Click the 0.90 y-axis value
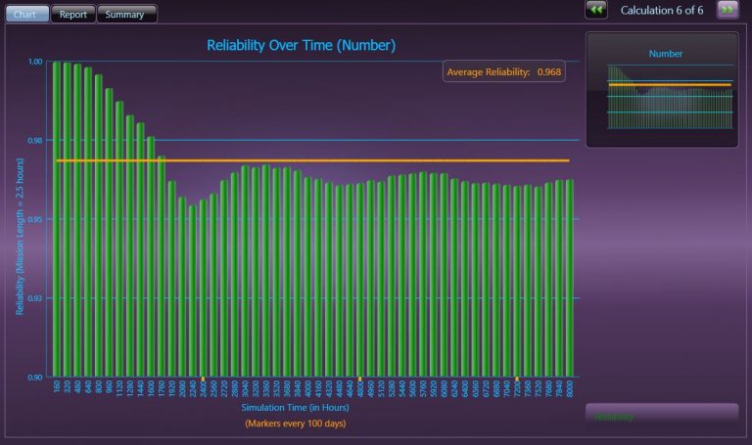 click(35, 377)
